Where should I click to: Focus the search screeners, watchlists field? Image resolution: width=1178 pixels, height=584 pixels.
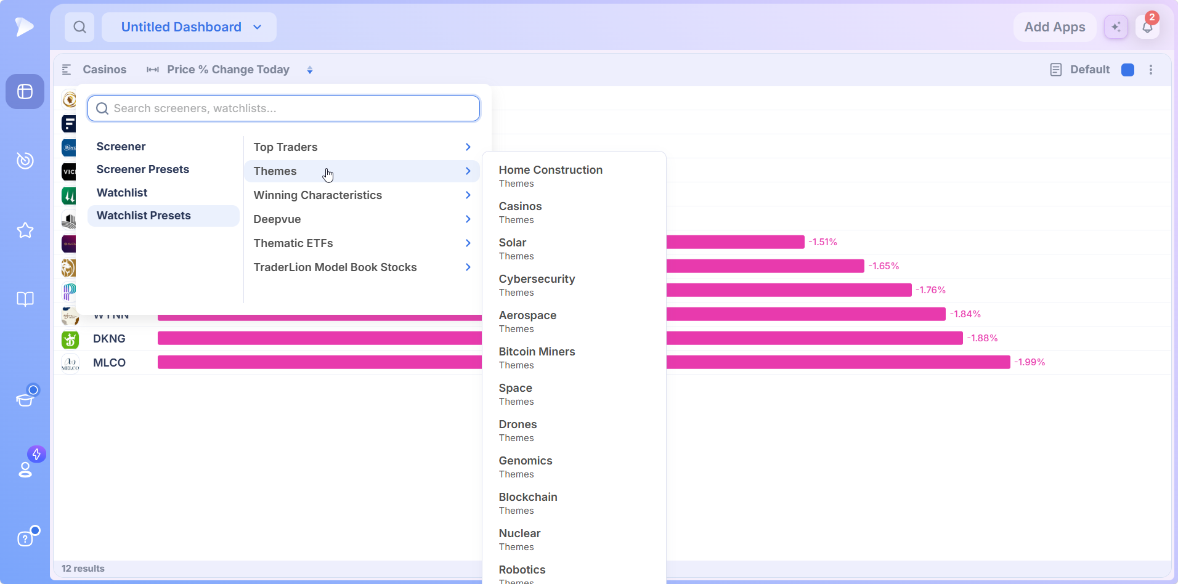coord(283,108)
